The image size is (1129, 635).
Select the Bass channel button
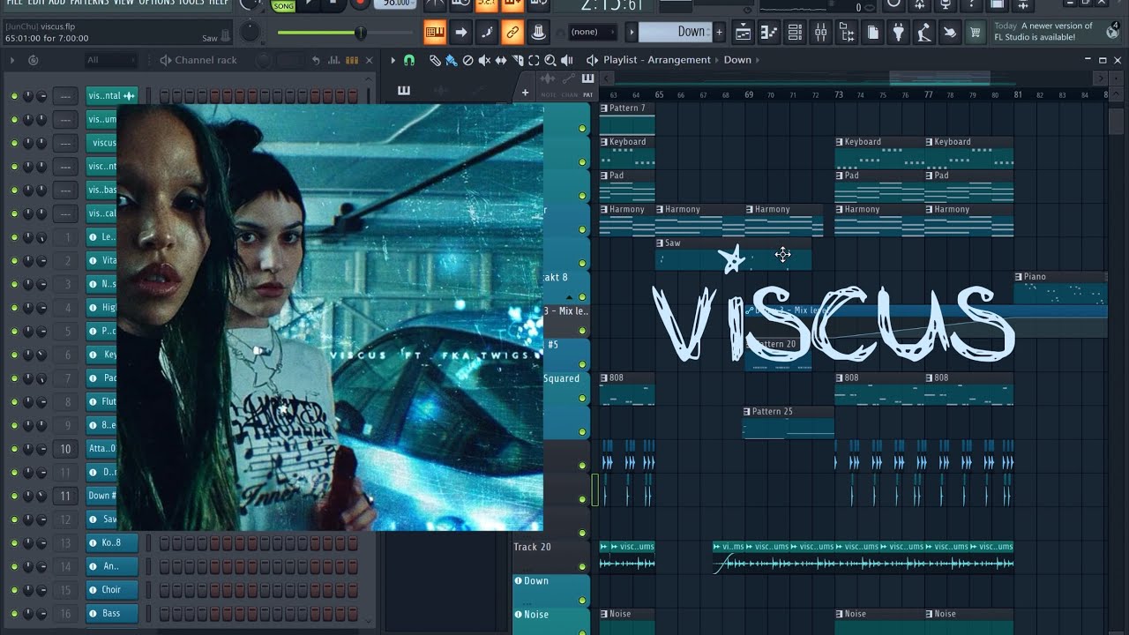[112, 614]
